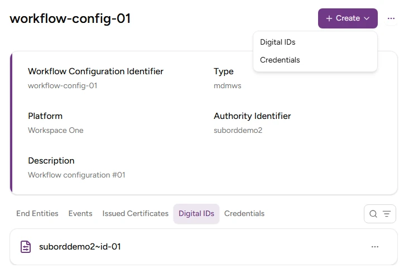Choose Credentials from the Create menu
404x273 pixels.
pyautogui.click(x=280, y=60)
